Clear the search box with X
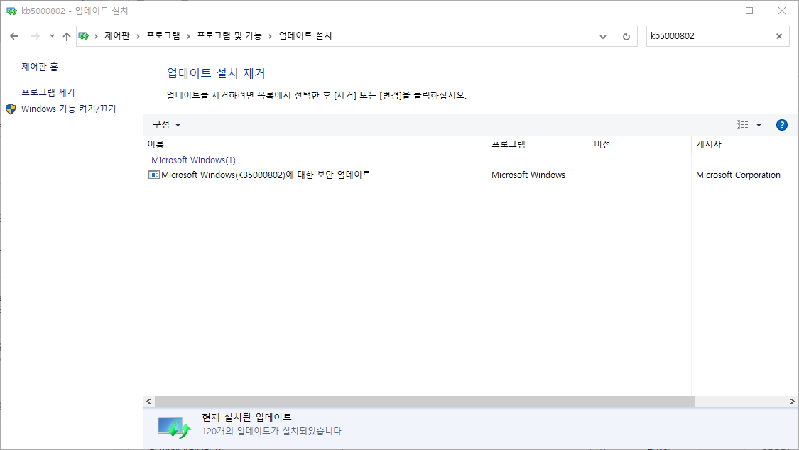Image resolution: width=799 pixels, height=450 pixels. (x=778, y=36)
